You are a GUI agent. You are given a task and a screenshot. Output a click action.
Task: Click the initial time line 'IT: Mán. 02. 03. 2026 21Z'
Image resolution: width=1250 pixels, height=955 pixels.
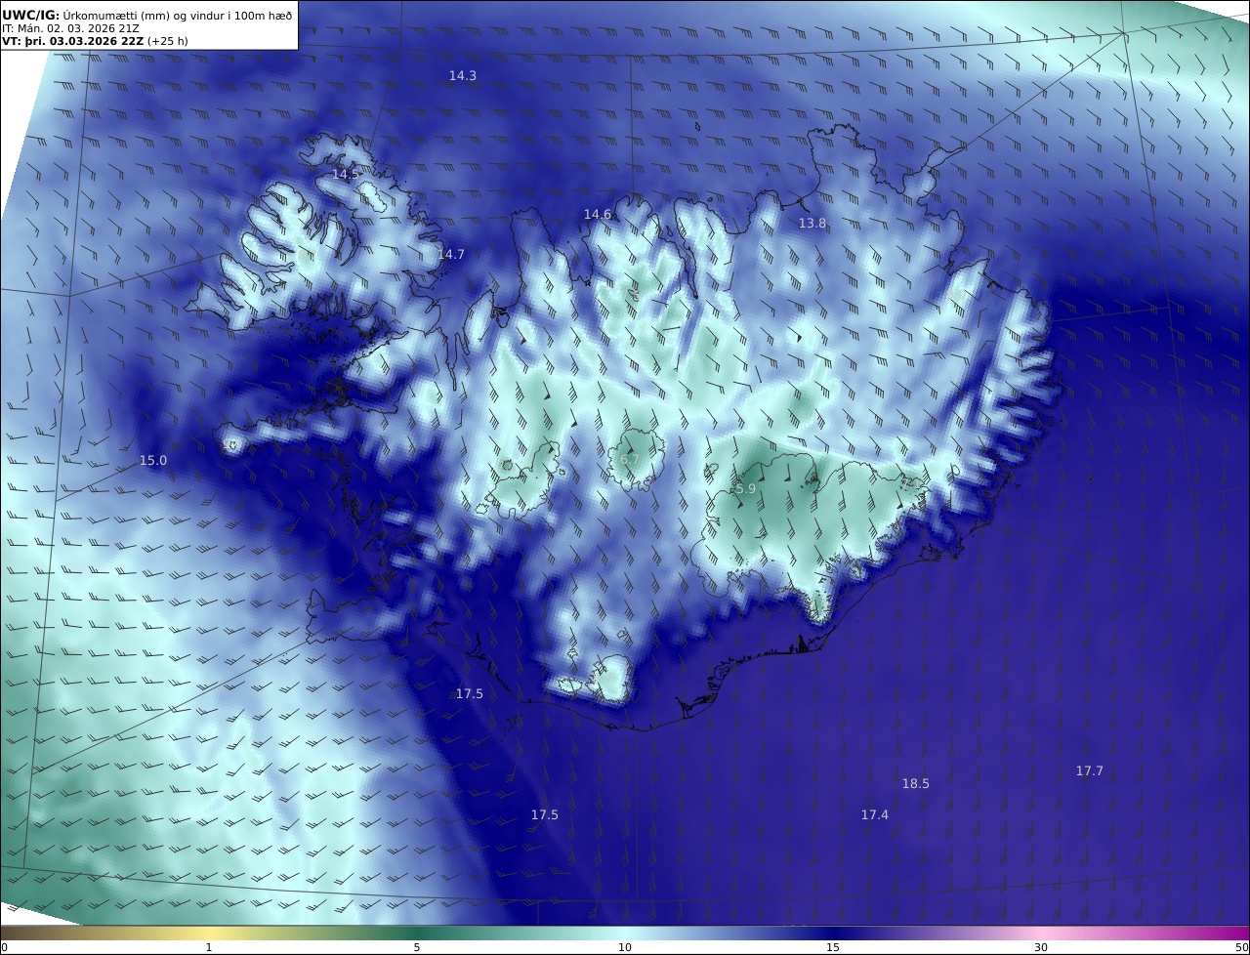click(71, 28)
